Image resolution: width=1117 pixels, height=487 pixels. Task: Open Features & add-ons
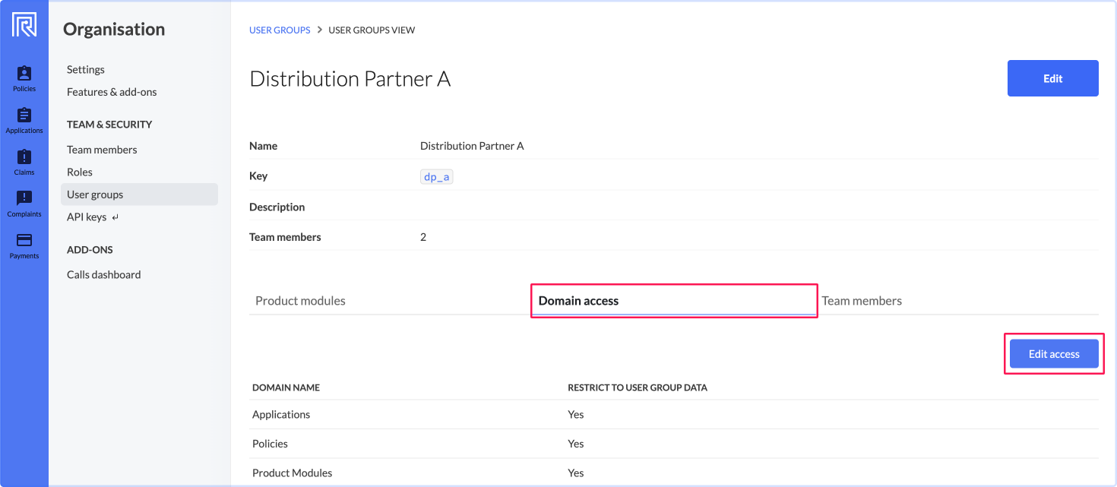point(112,92)
